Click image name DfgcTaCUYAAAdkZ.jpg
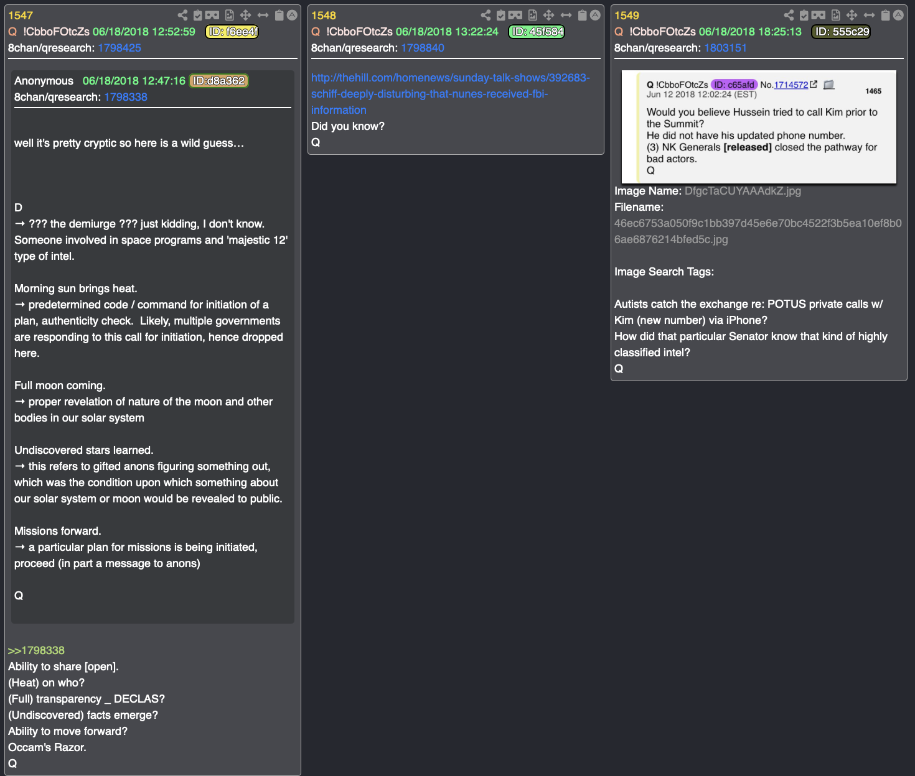915x776 pixels. pyautogui.click(x=743, y=191)
